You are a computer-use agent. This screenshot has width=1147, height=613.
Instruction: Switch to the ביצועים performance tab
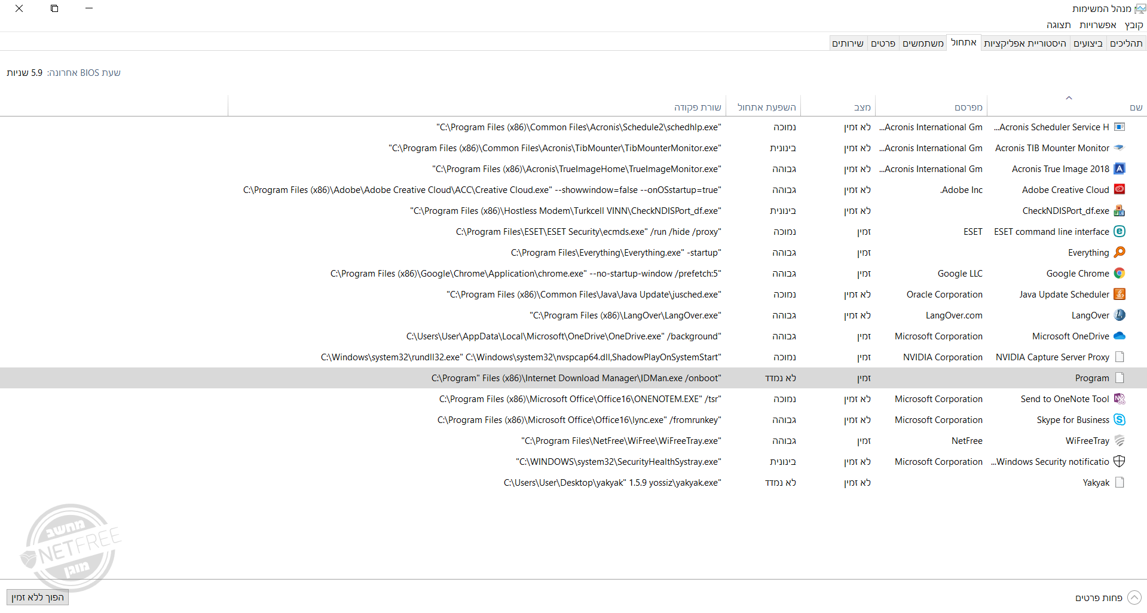click(1088, 43)
